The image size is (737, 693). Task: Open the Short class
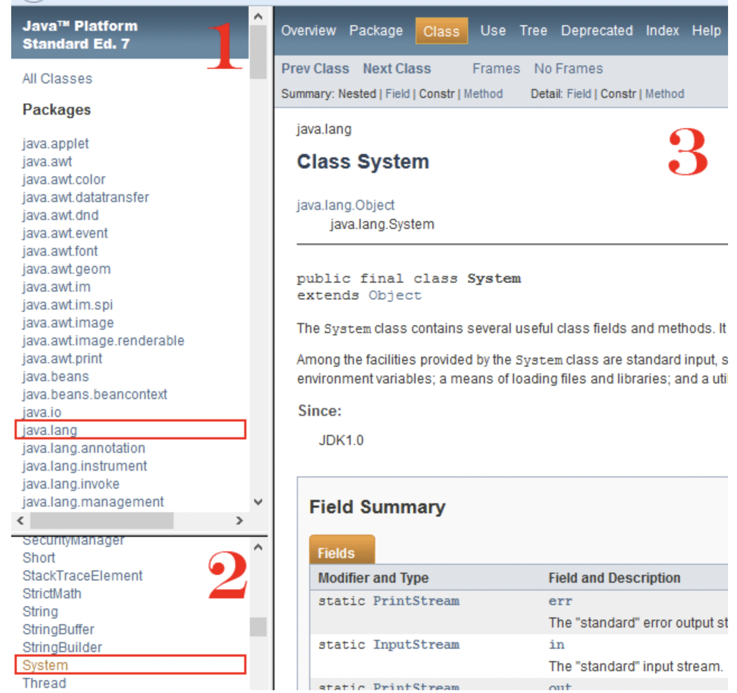pyautogui.click(x=39, y=558)
